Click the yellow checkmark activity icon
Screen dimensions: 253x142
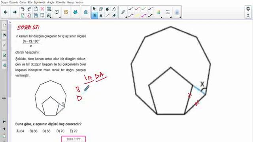tap(66, 12)
